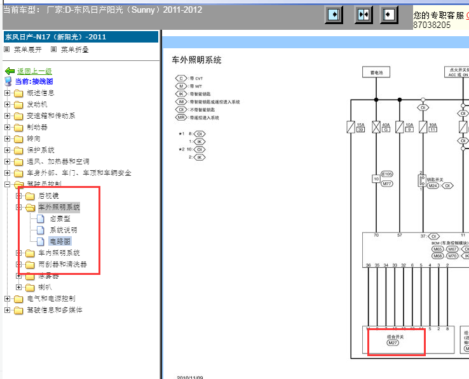The image size is (469, 379).
Task: Expand the 喇叭 folder node
Action: coord(18,287)
